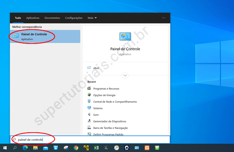Open Opções de Energia from recent list
The width and height of the screenshot is (234, 152).
click(x=104, y=95)
